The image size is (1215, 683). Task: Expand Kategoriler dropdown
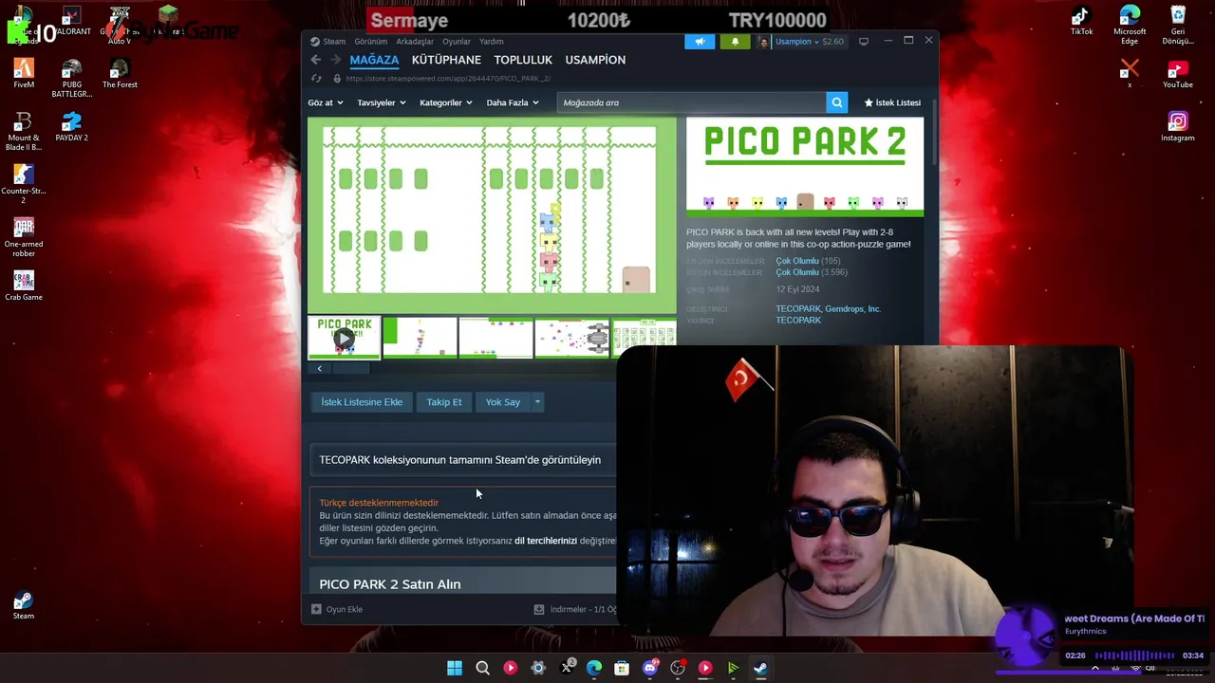pyautogui.click(x=445, y=102)
